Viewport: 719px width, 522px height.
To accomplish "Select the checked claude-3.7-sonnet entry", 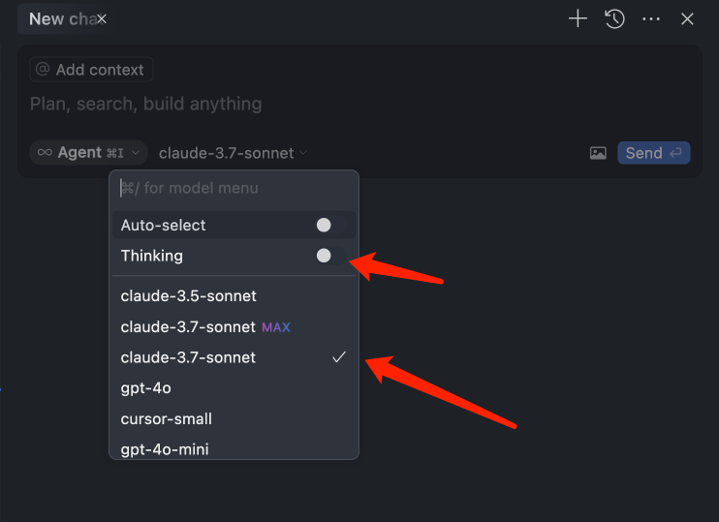I will [188, 357].
